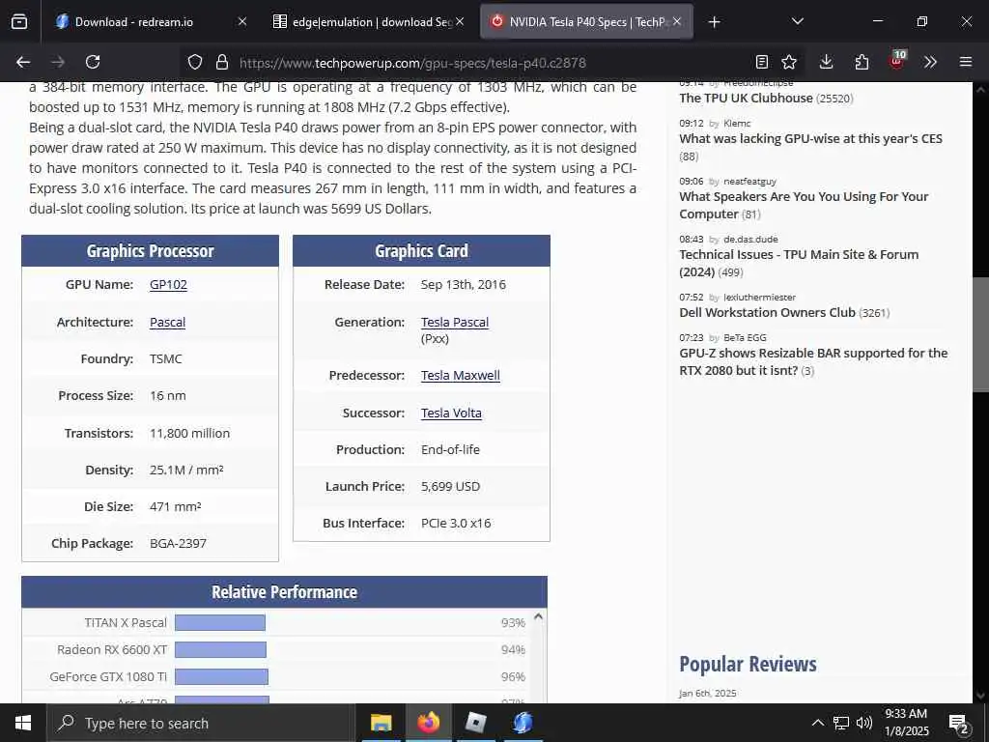Click the page vertical scrollbar thumb

coord(980,334)
